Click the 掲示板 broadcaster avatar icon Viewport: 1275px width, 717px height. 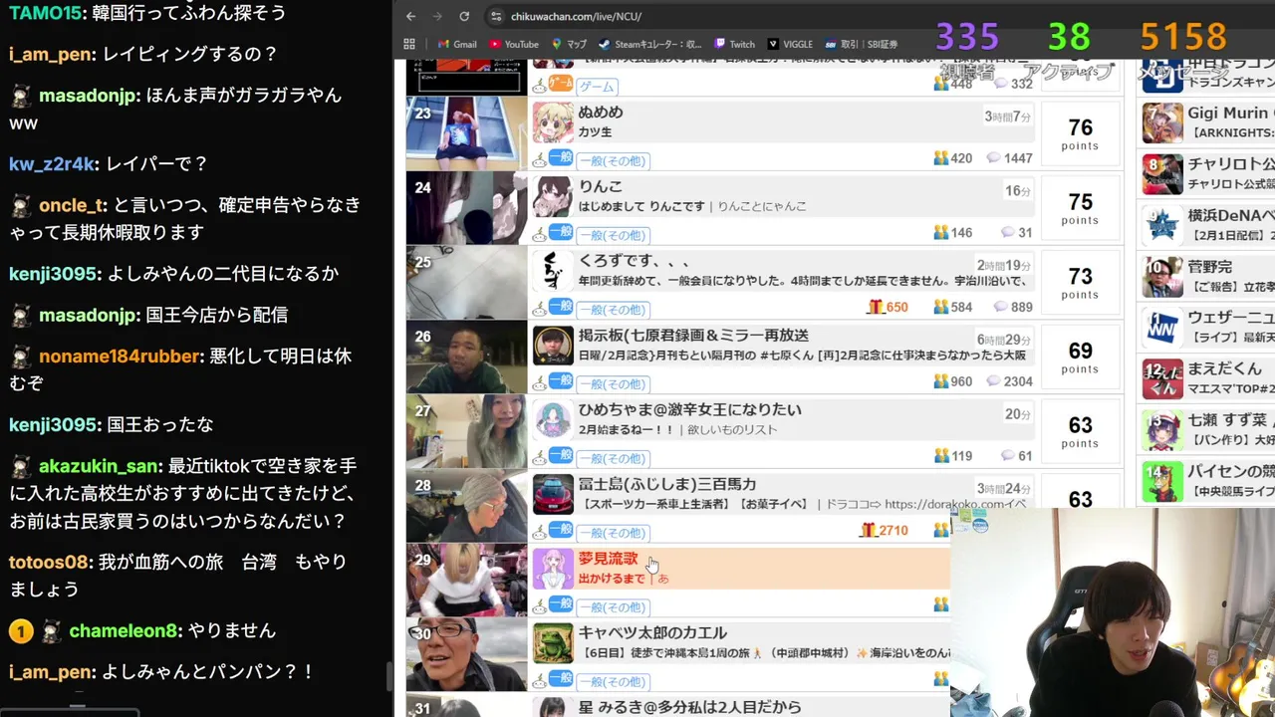click(553, 346)
